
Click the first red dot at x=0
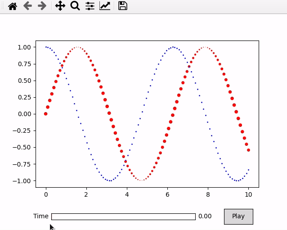pyautogui.click(x=46, y=114)
